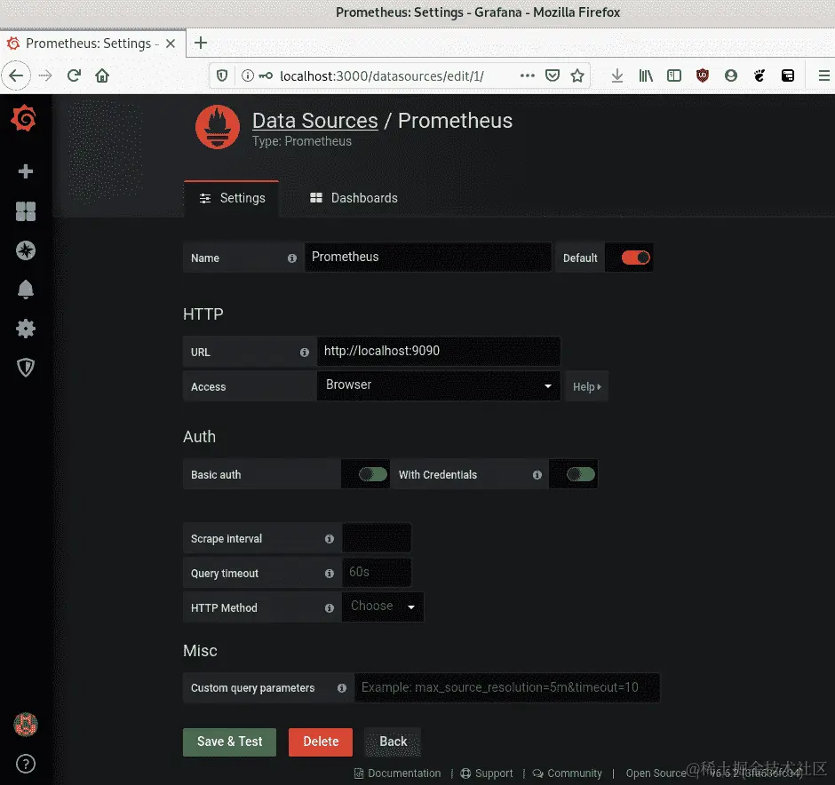The height and width of the screenshot is (785, 835).
Task: Close the Prometheus: Settings browser tab
Action: tap(171, 44)
